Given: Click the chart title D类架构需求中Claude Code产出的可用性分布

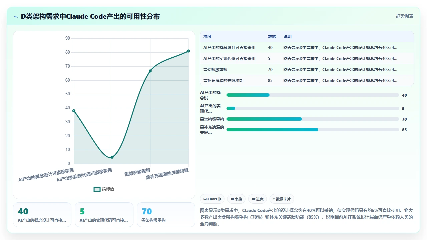Looking at the screenshot, I should pyautogui.click(x=90, y=16).
